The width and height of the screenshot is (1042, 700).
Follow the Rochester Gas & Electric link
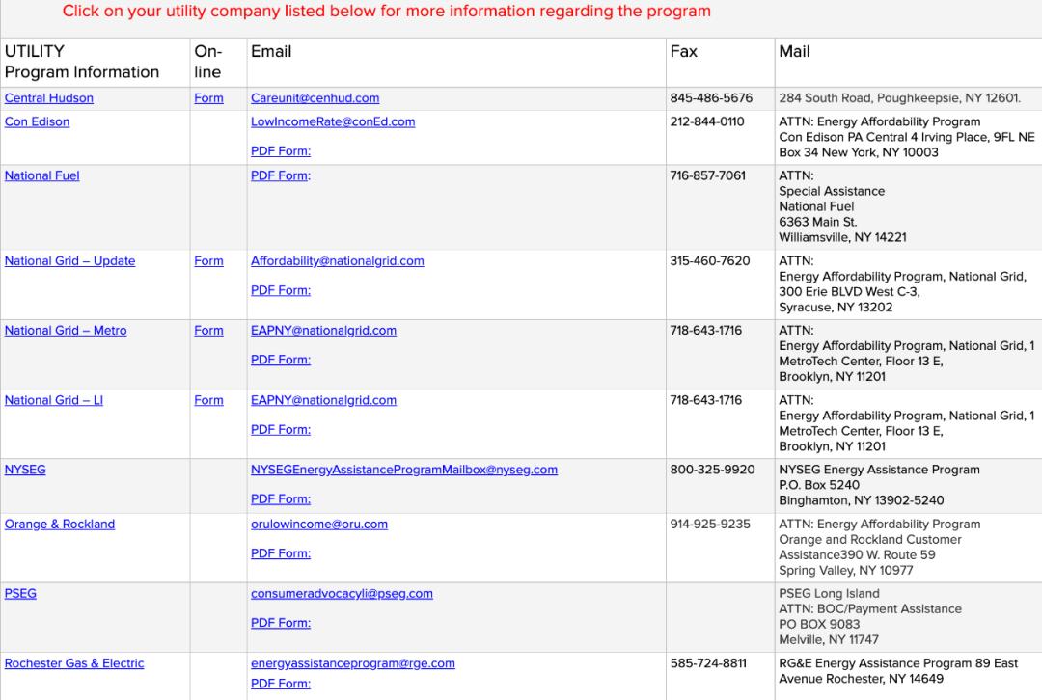tap(74, 663)
